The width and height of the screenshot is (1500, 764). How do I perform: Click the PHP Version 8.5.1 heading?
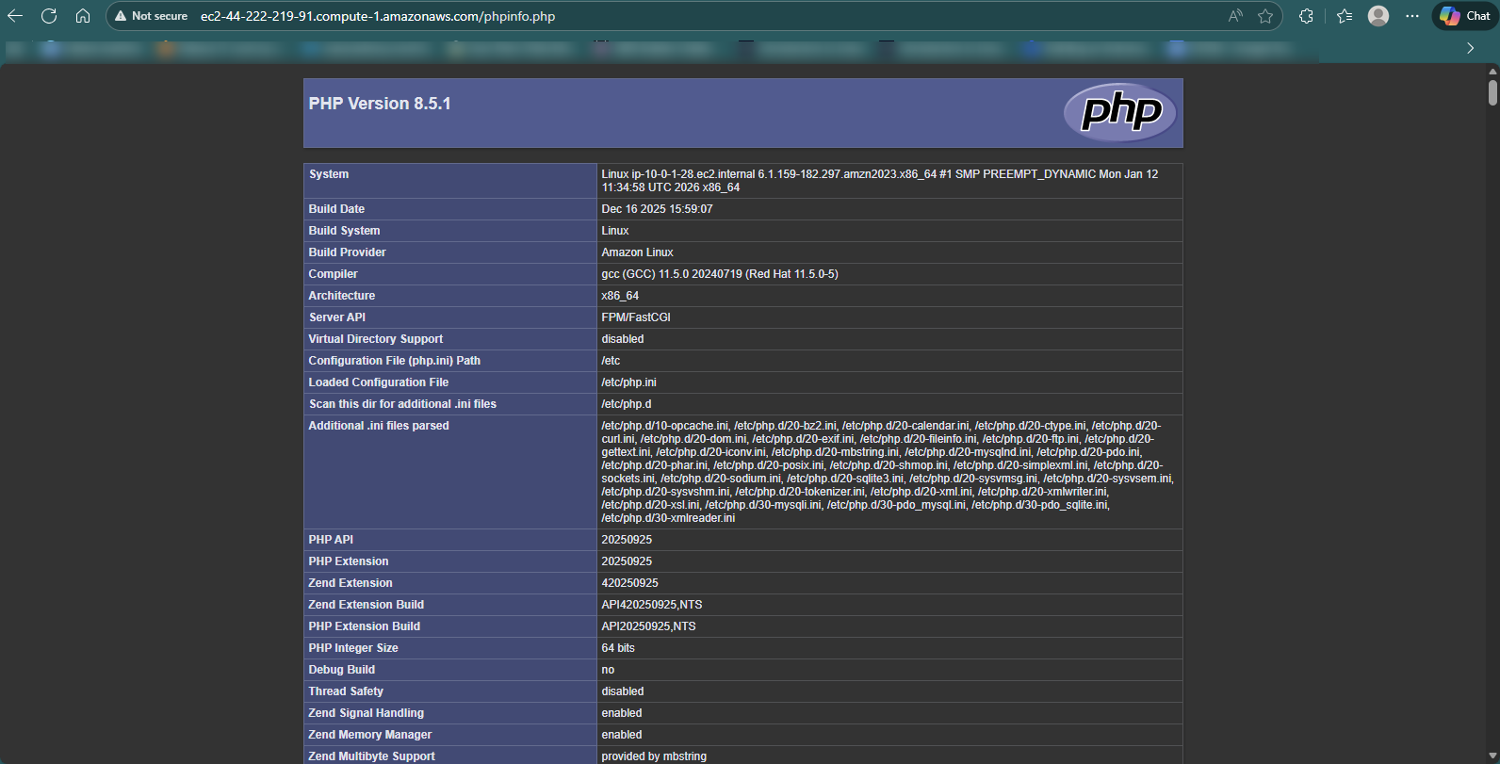pyautogui.click(x=380, y=104)
